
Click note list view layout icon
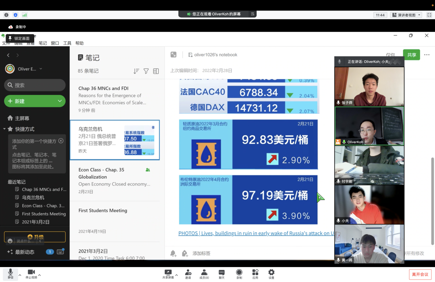point(156,71)
